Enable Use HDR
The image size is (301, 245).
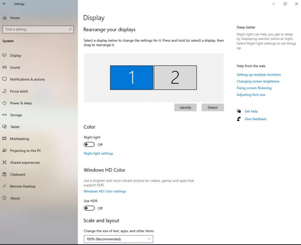click(x=89, y=208)
